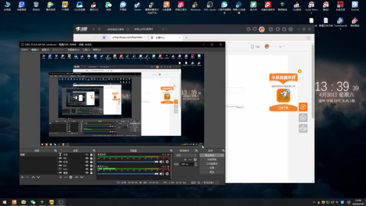Screen dimensions: 366x206
Task: Undock the Audio Mixer panel with float icon
Action: click(x=171, y=151)
